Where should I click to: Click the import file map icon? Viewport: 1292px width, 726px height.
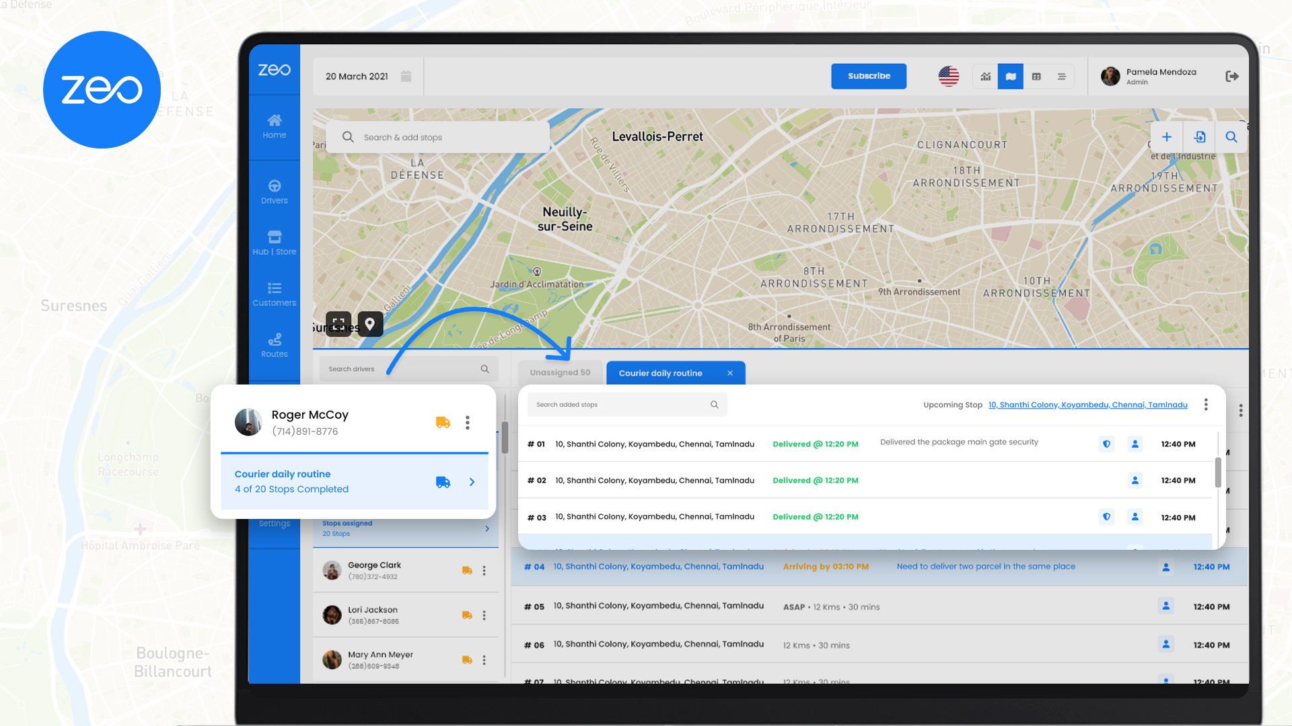(x=1199, y=137)
